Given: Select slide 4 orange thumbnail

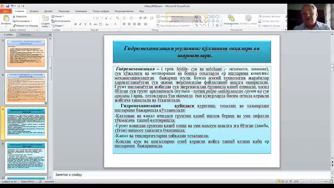Looking at the screenshot, I should [x=26, y=88].
